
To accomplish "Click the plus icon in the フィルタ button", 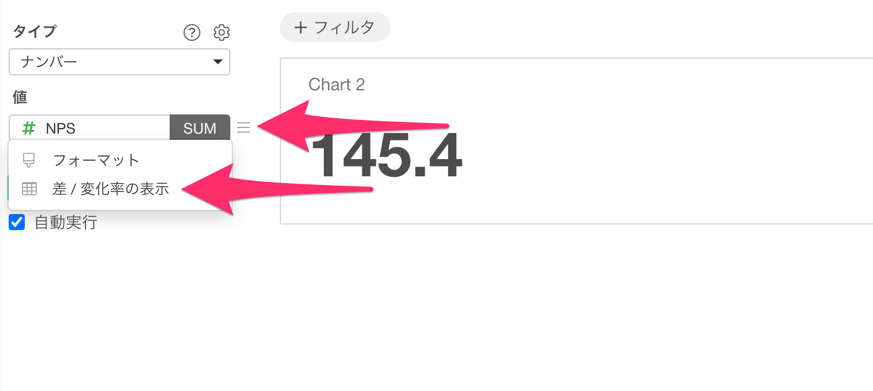I will pyautogui.click(x=300, y=27).
